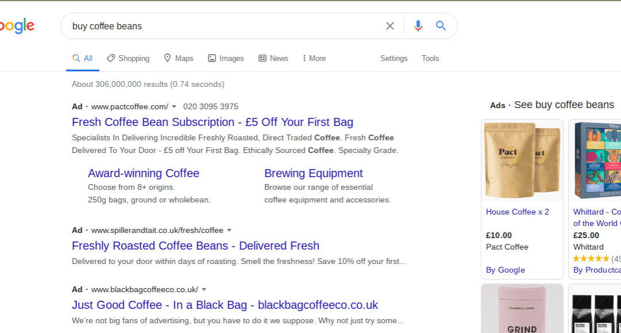Switch to the All results tab
This screenshot has width=621, height=333.
tap(82, 58)
